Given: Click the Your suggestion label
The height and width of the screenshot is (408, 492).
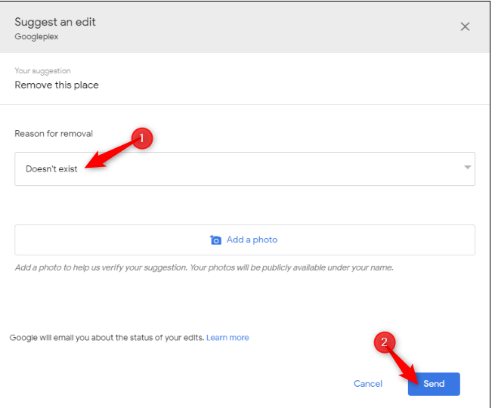Looking at the screenshot, I should [x=42, y=71].
